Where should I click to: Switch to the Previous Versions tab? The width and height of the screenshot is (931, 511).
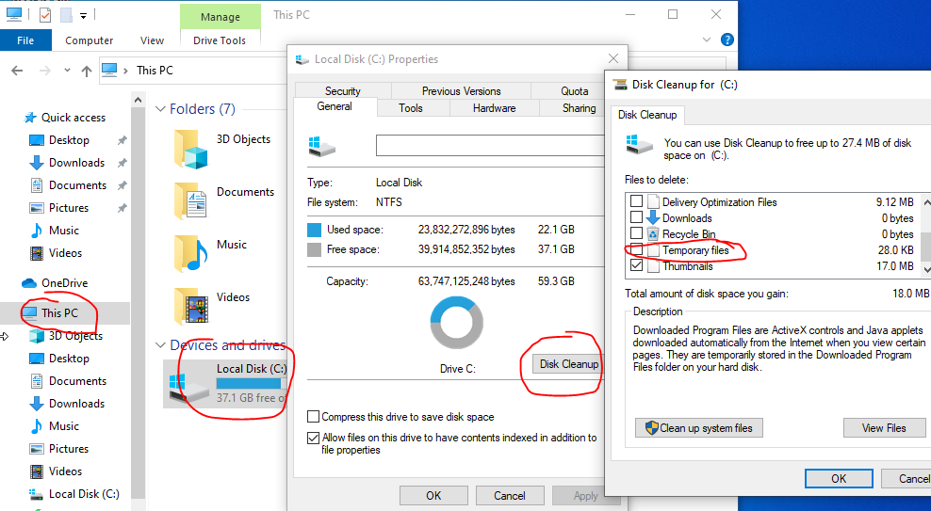462,90
